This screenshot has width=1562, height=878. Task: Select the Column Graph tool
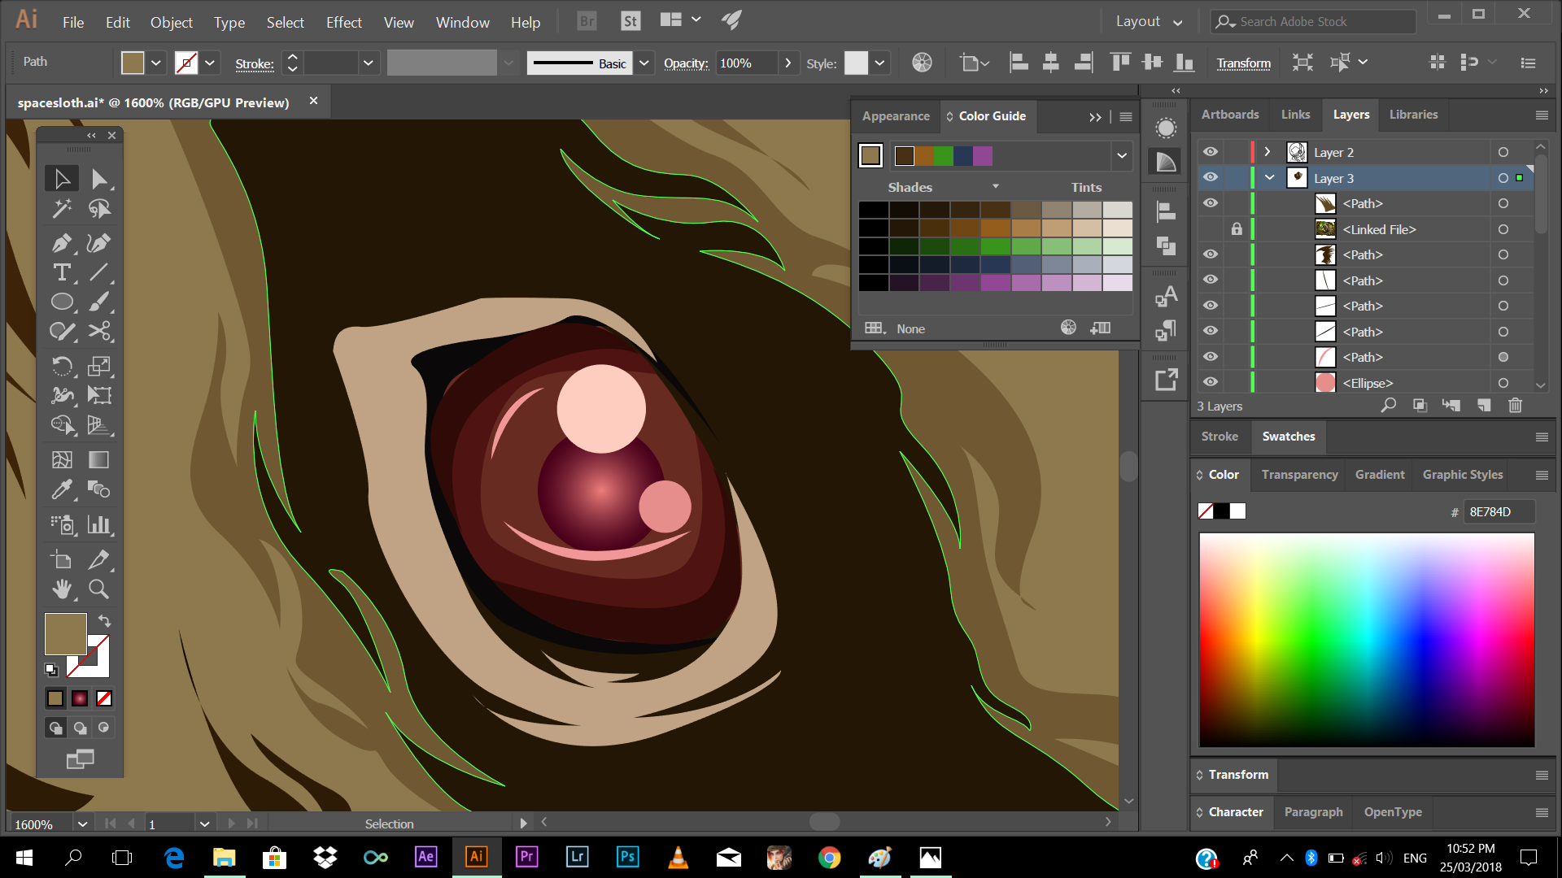pos(99,524)
